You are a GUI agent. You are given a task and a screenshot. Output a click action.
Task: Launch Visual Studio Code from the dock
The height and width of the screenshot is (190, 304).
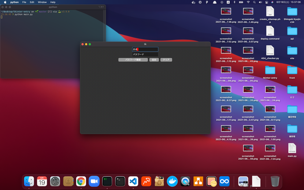(133, 181)
